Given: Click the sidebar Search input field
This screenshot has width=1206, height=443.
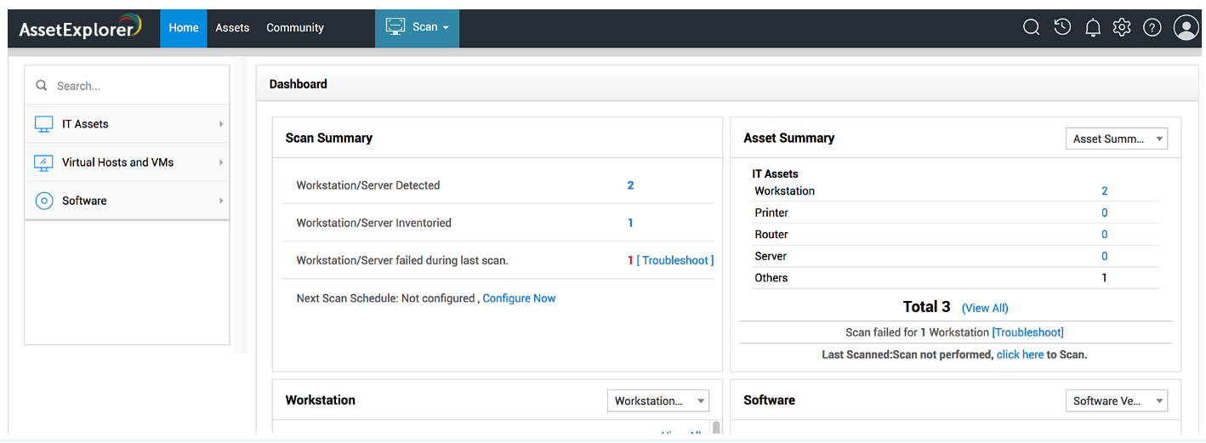Looking at the screenshot, I should [x=136, y=86].
